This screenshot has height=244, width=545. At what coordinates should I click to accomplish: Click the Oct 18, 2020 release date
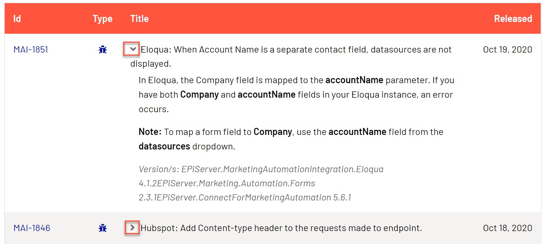507,228
